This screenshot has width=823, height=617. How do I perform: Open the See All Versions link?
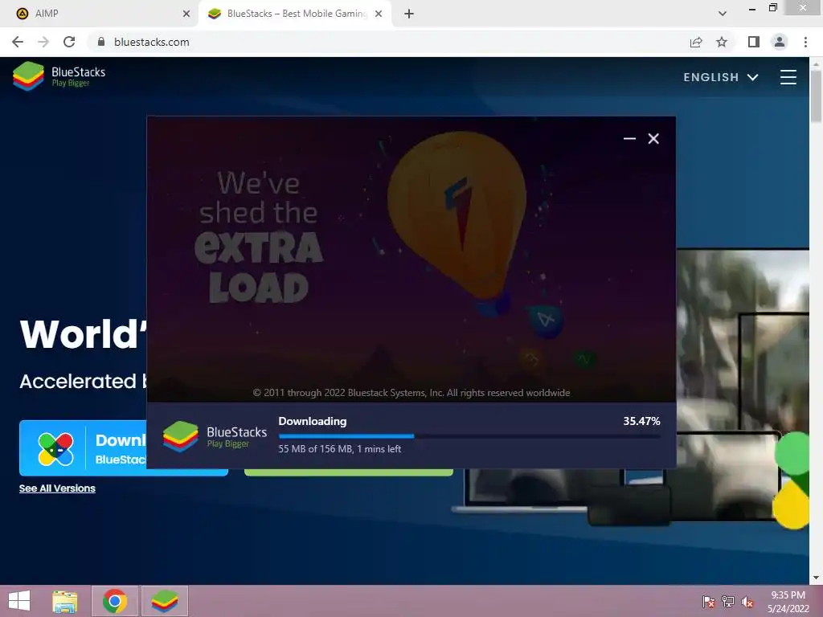57,488
